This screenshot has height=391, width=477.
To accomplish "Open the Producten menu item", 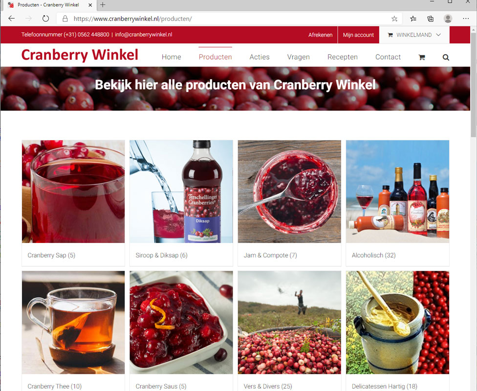I will pyautogui.click(x=216, y=57).
